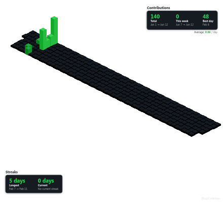The image size is (223, 202).
Task: Click the 'Current' label
Action: click(43, 185)
